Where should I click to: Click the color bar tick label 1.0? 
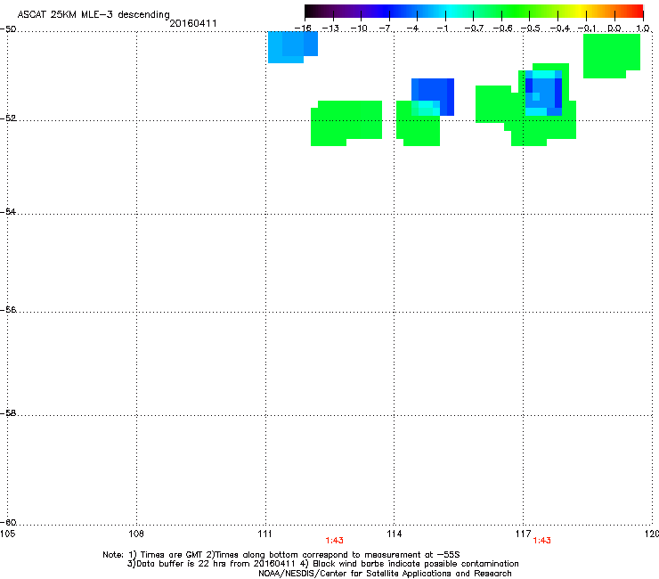coord(643,29)
